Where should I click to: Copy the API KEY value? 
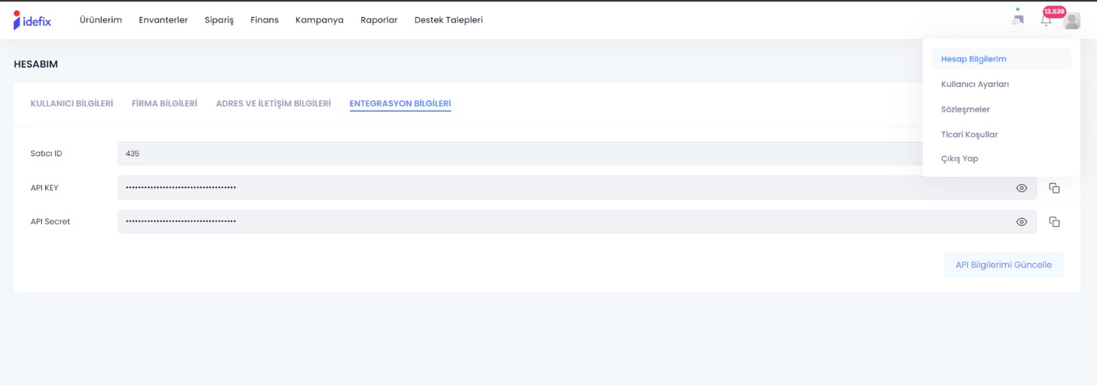tap(1054, 188)
